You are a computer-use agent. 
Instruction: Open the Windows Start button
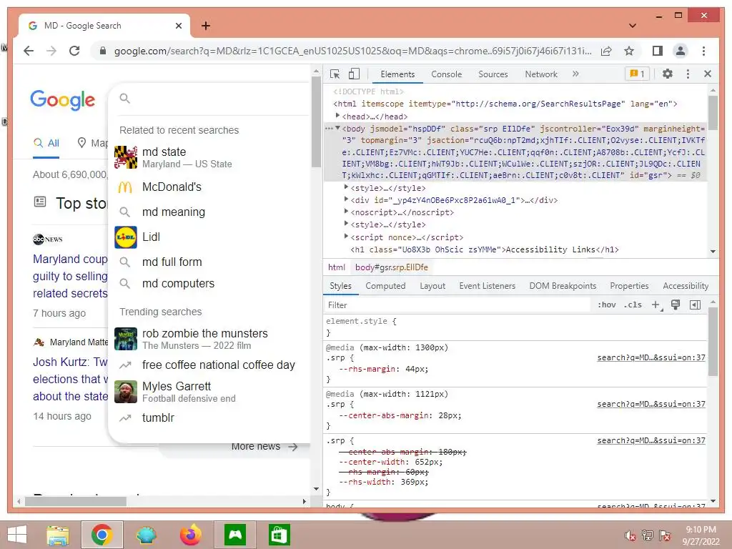pos(17,535)
